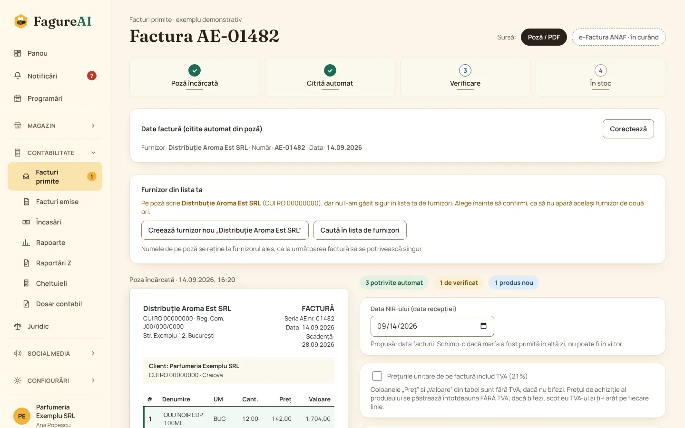The image size is (685, 428).
Task: Open step 3 Verificare
Action: click(x=465, y=77)
